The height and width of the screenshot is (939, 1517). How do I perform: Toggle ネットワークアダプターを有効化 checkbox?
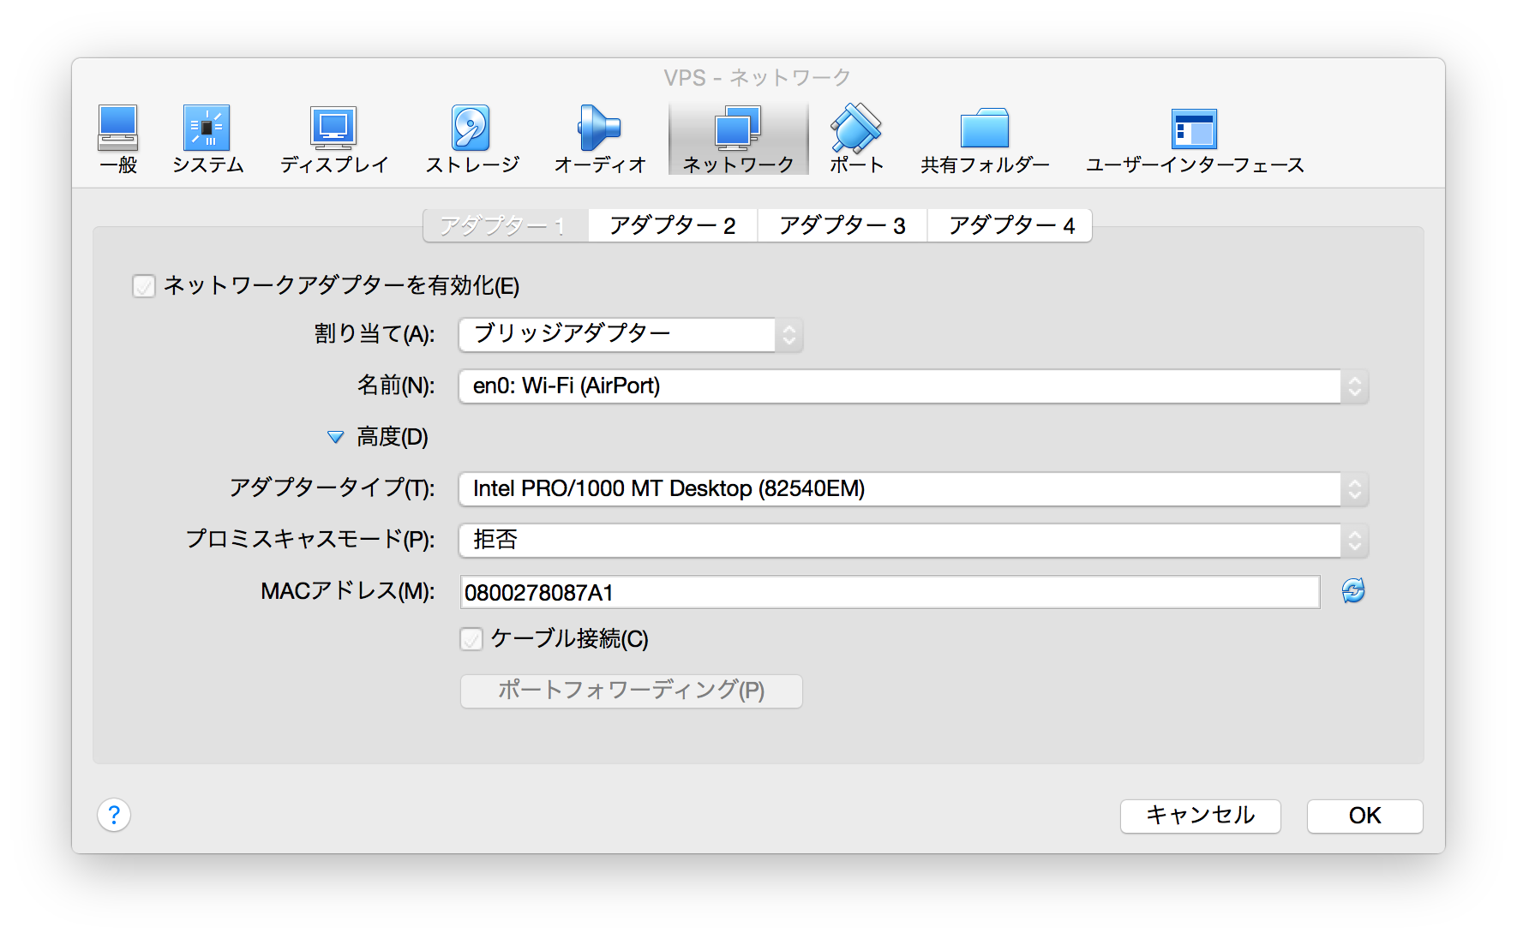click(144, 285)
